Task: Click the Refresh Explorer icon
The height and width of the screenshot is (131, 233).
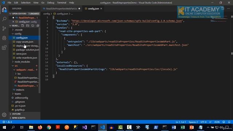Action: click(33, 26)
